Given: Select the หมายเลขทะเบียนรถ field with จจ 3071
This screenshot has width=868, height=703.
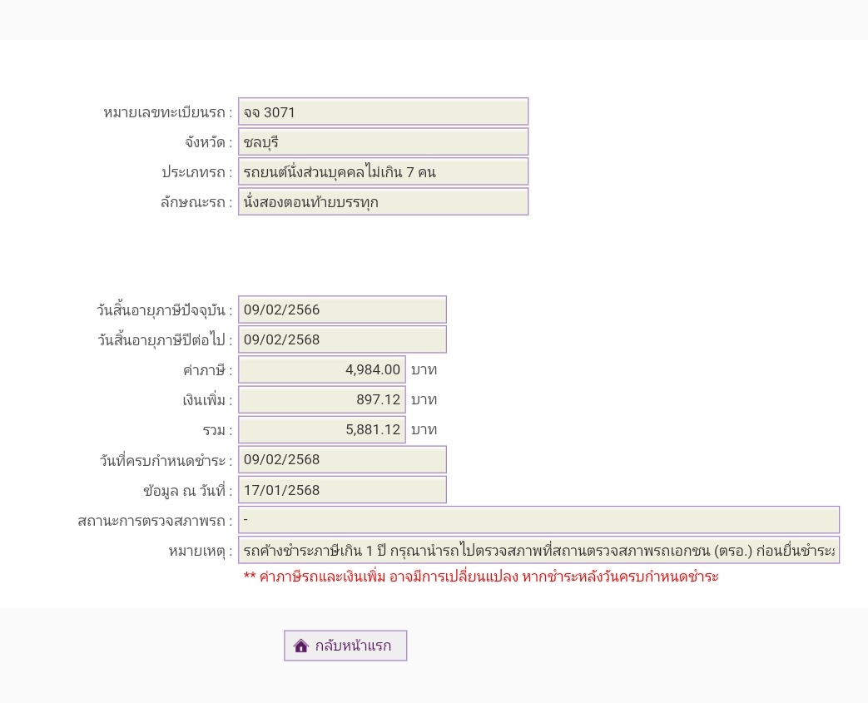Looking at the screenshot, I should 383,111.
